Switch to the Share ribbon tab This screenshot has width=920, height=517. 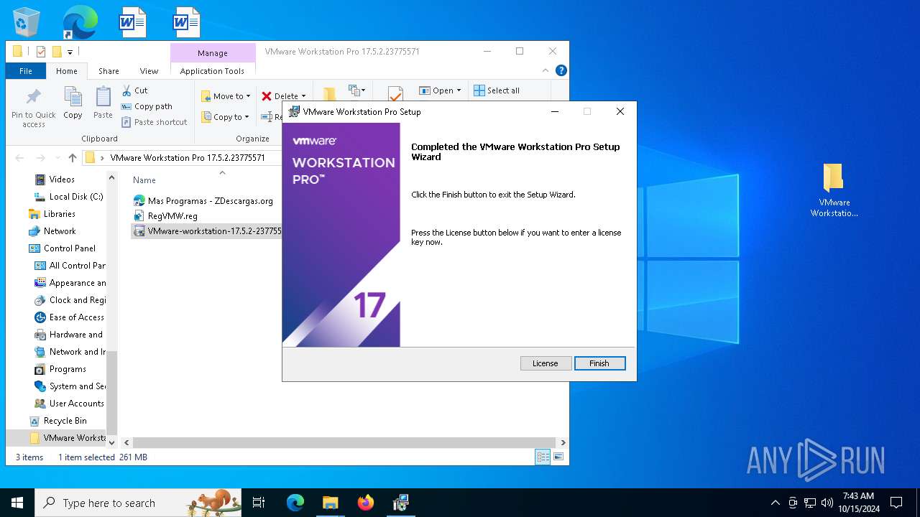(109, 71)
